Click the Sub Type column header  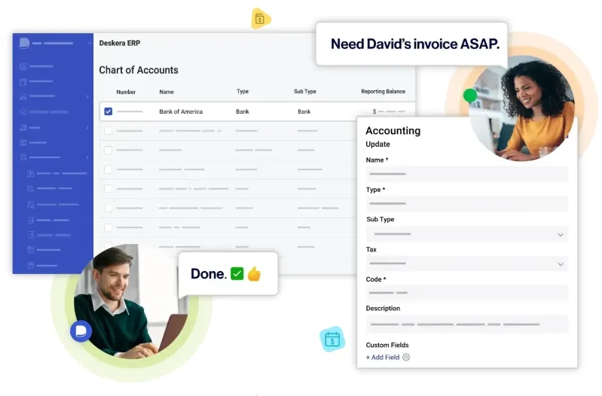tap(305, 91)
